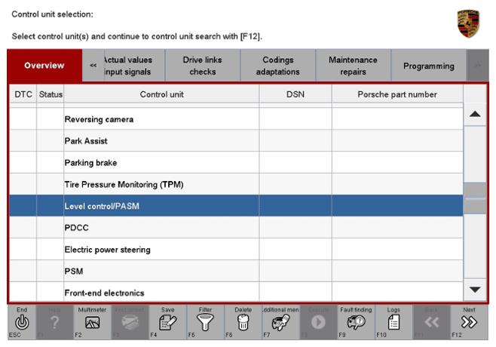Shift the tabs left with << arrow
This screenshot has height=347, width=496.
click(93, 66)
